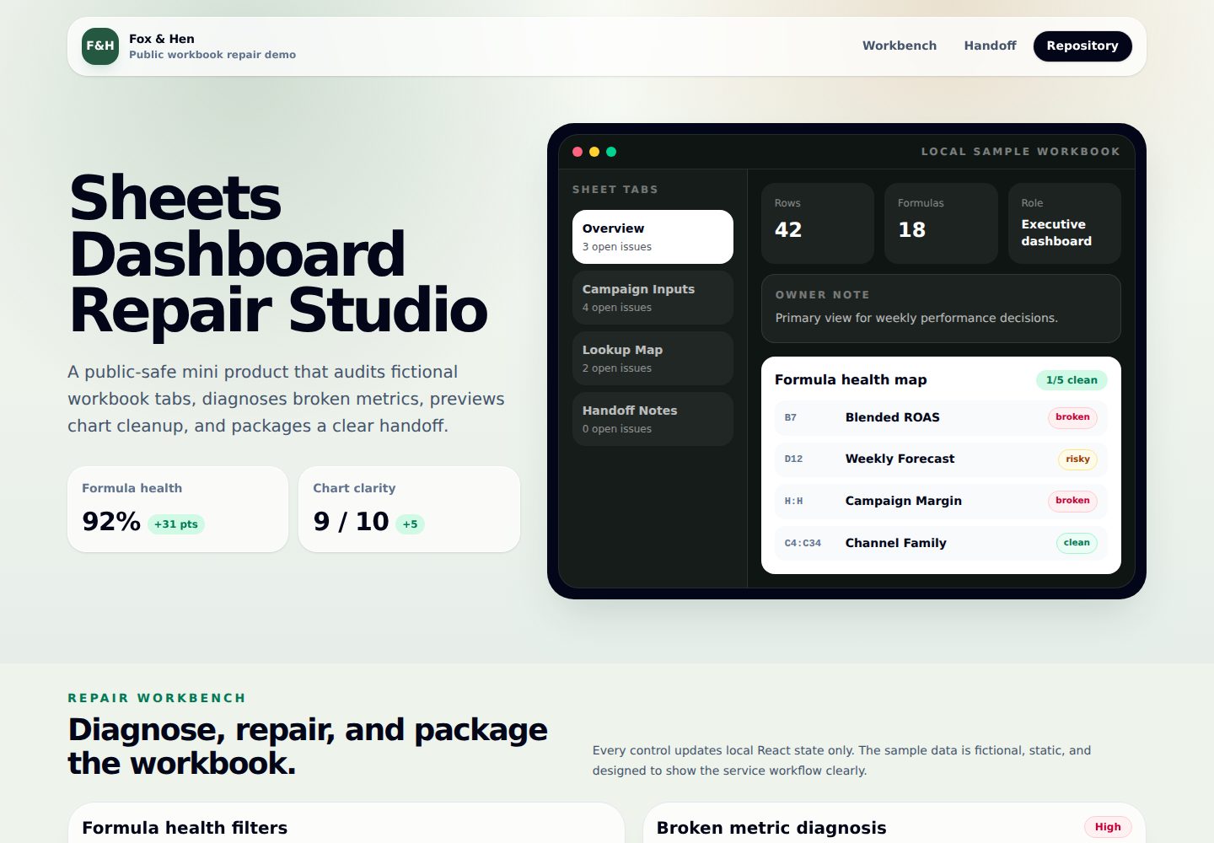Click the Sheets Dashboard Repair Studio title
Image resolution: width=1214 pixels, height=843 pixels.
(x=278, y=255)
